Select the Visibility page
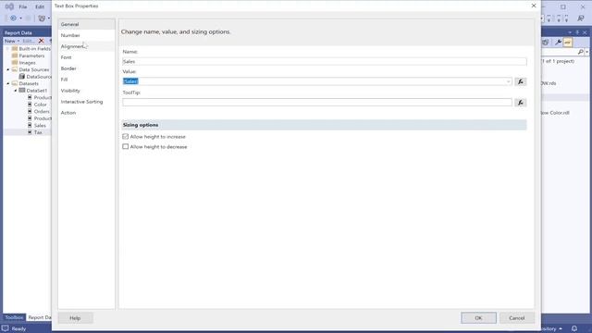 tap(86, 91)
